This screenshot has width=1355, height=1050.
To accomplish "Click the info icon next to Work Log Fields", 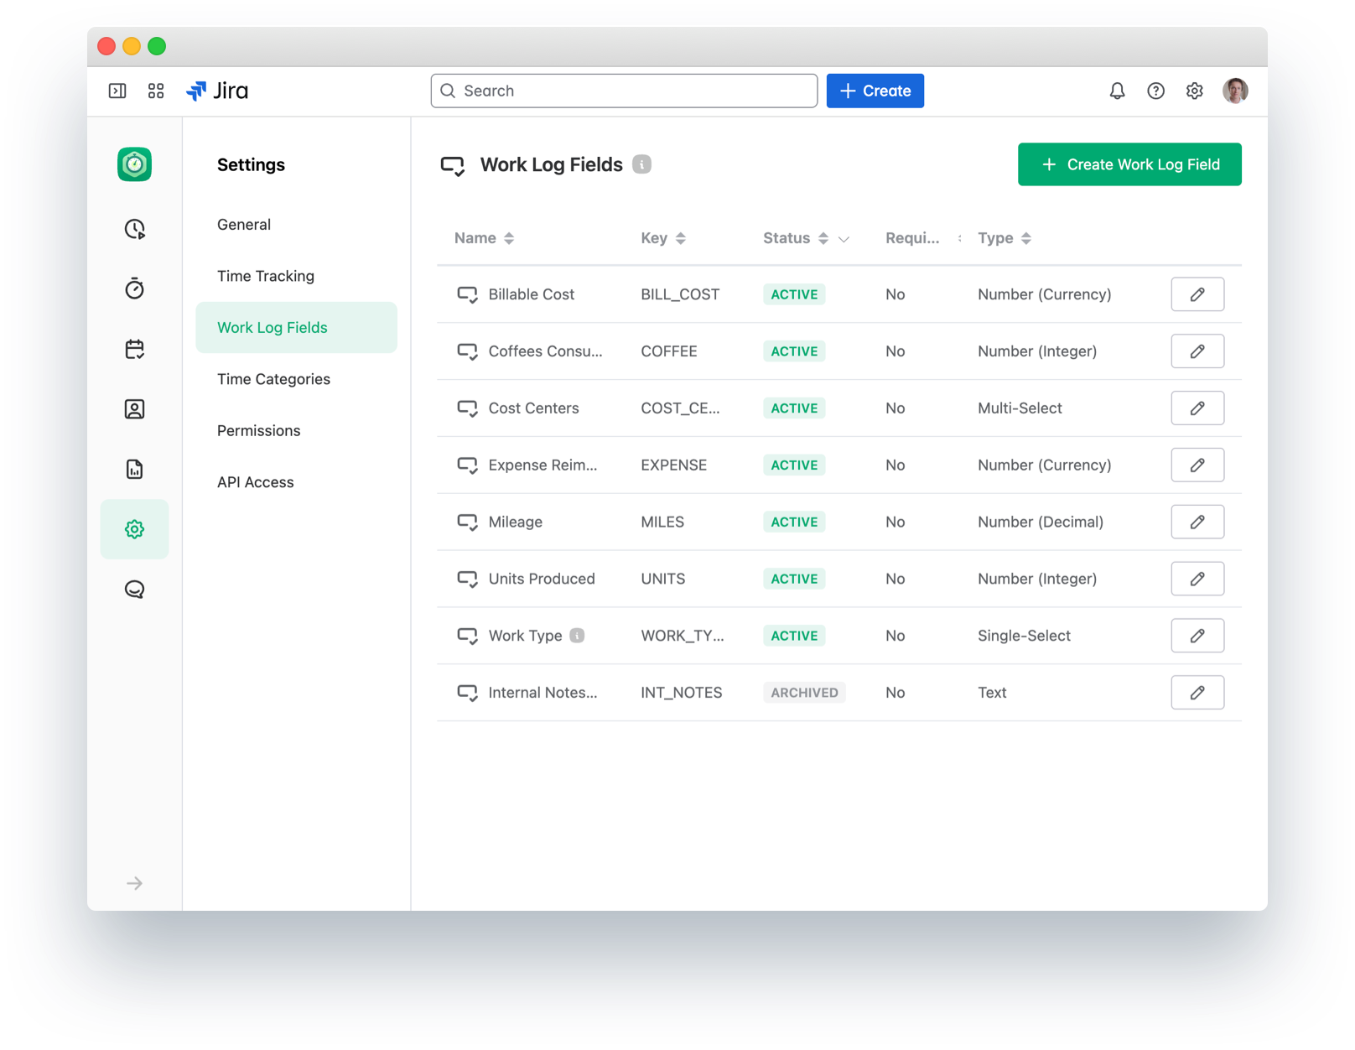I will tap(641, 164).
